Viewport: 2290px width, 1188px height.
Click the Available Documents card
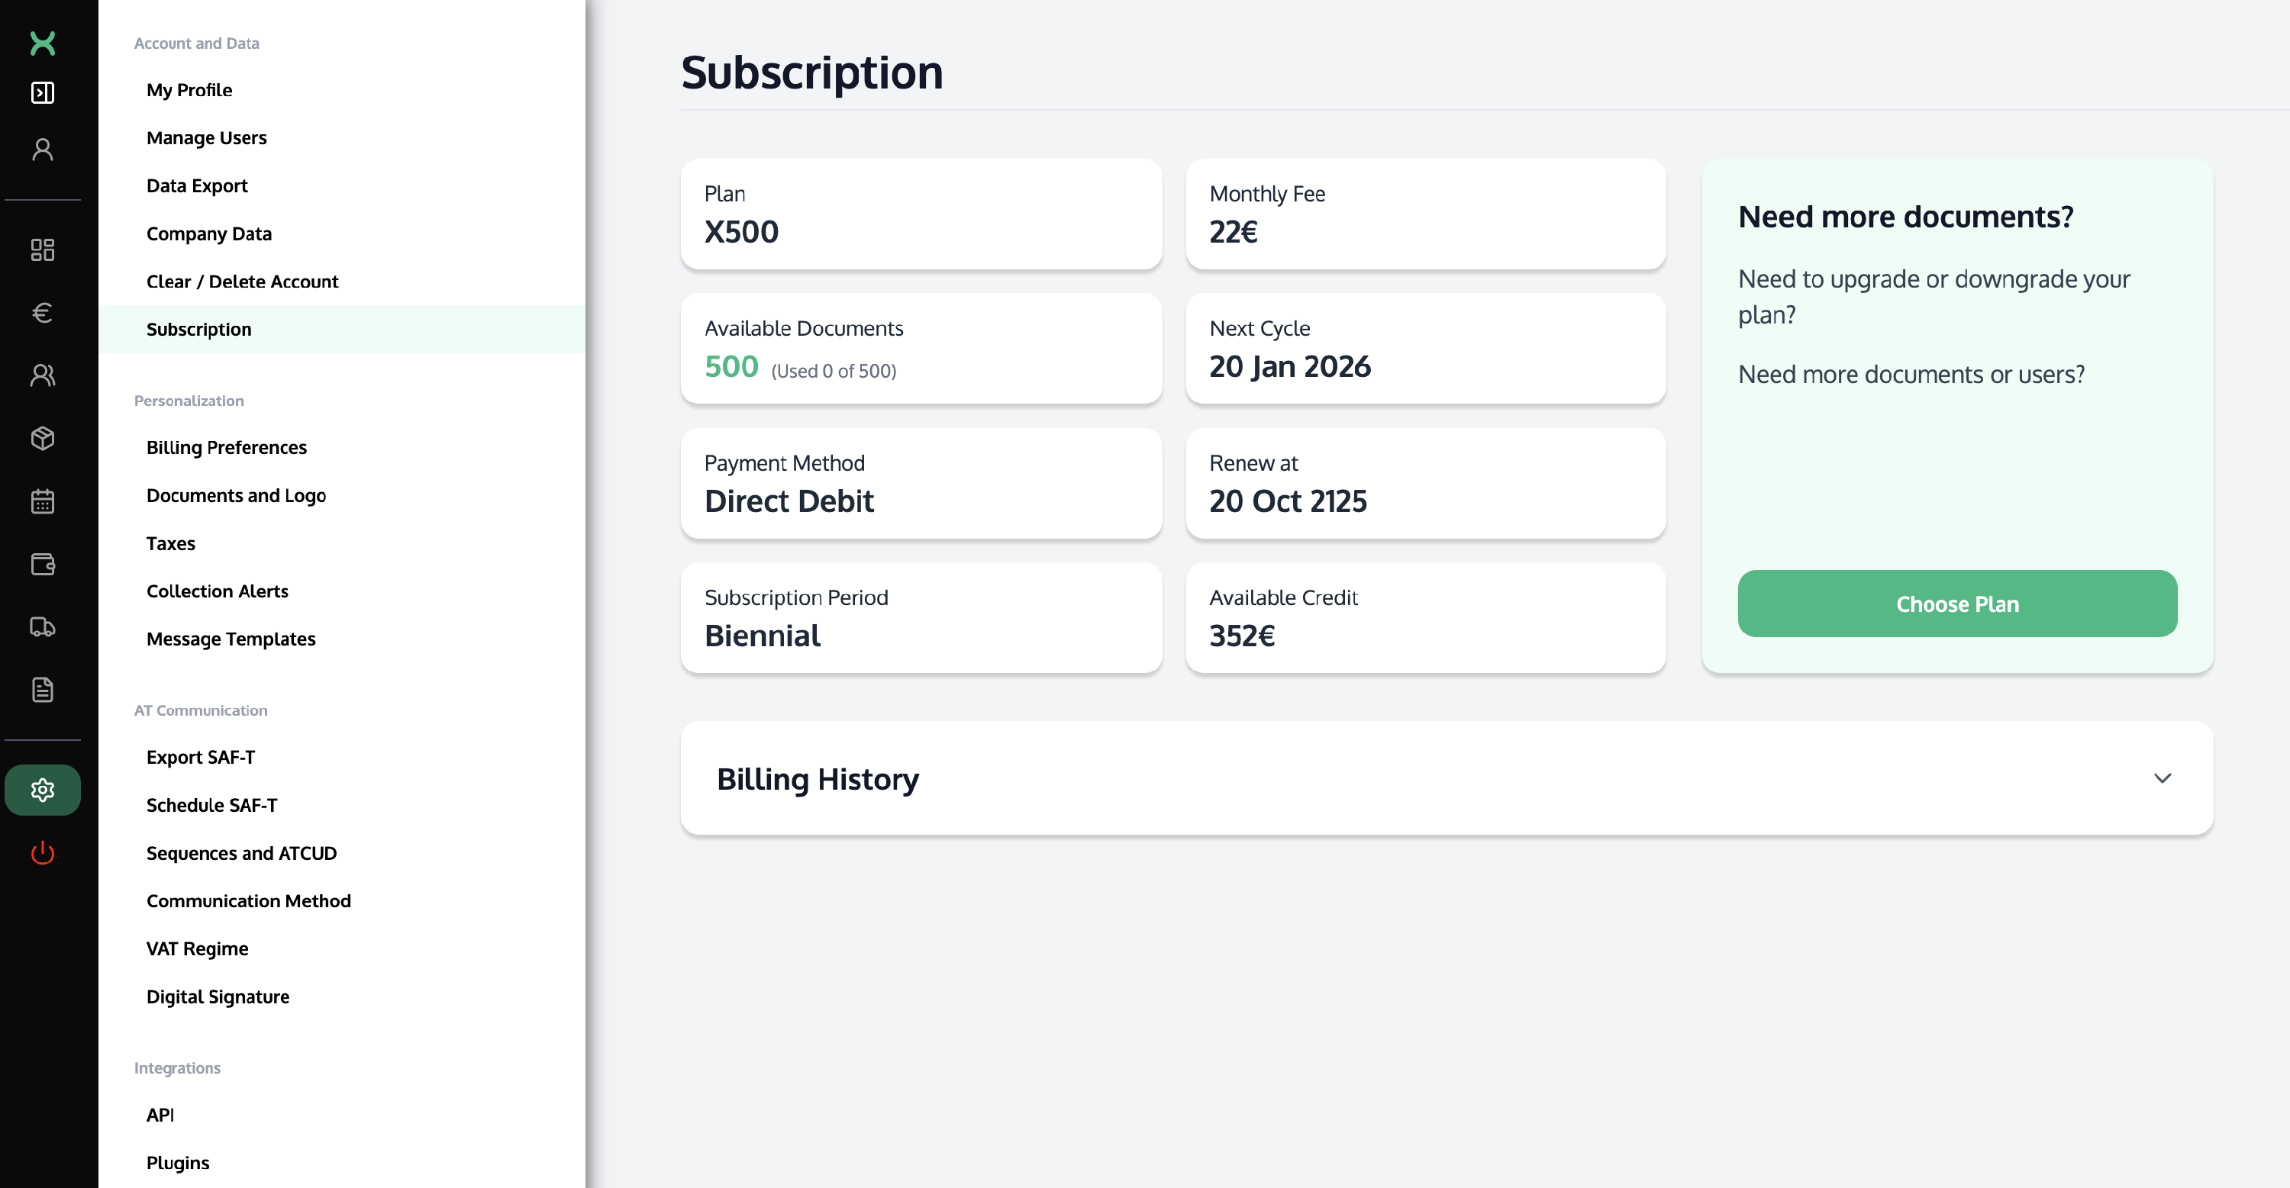(x=921, y=349)
